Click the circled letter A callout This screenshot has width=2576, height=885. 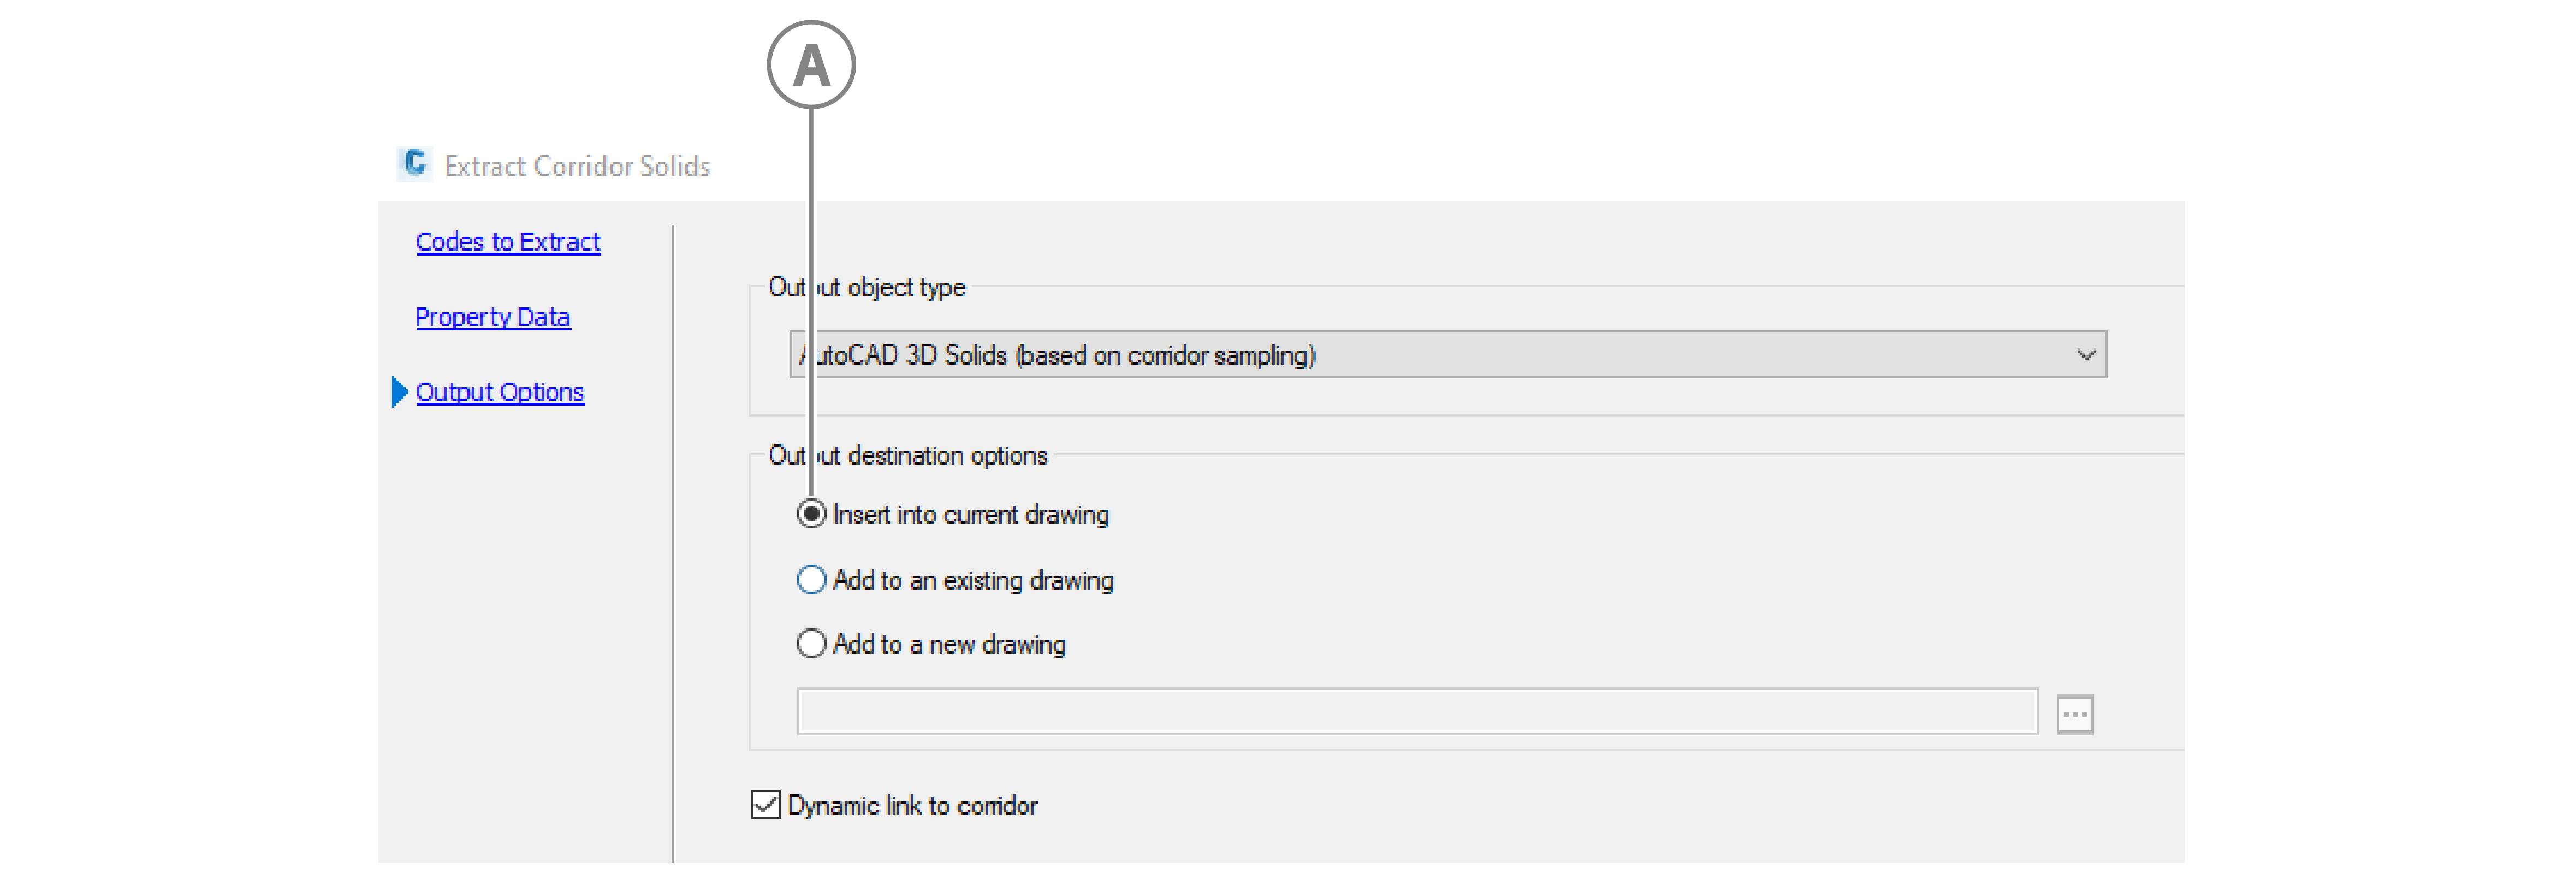(811, 65)
